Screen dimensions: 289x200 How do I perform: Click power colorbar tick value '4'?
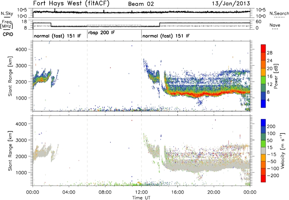pos(268,100)
